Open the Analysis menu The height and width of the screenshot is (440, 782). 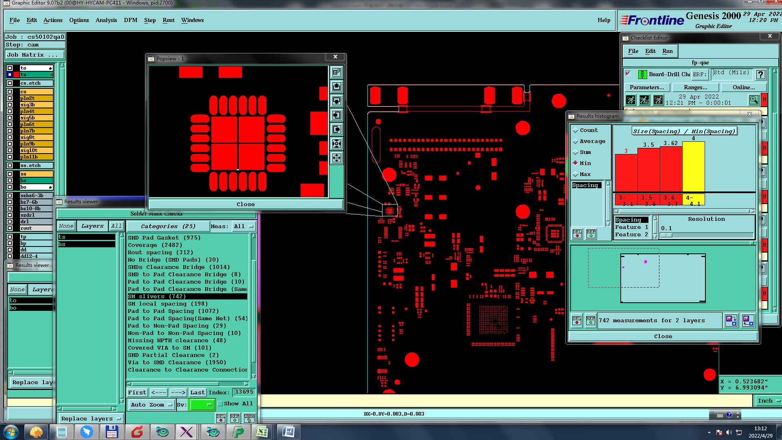pyautogui.click(x=106, y=20)
